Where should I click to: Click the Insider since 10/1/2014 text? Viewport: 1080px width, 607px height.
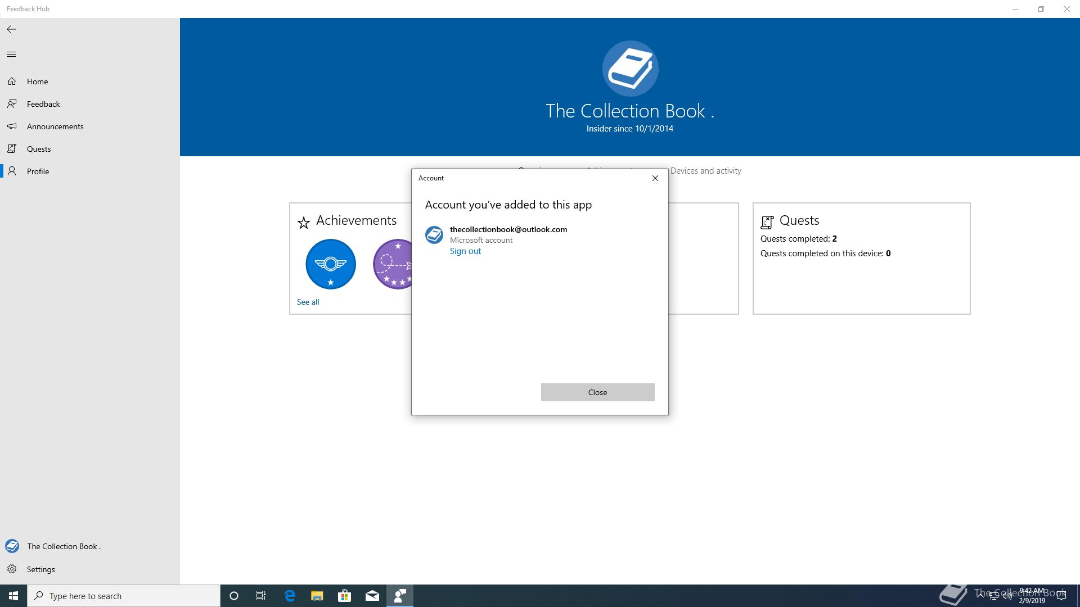(x=630, y=129)
